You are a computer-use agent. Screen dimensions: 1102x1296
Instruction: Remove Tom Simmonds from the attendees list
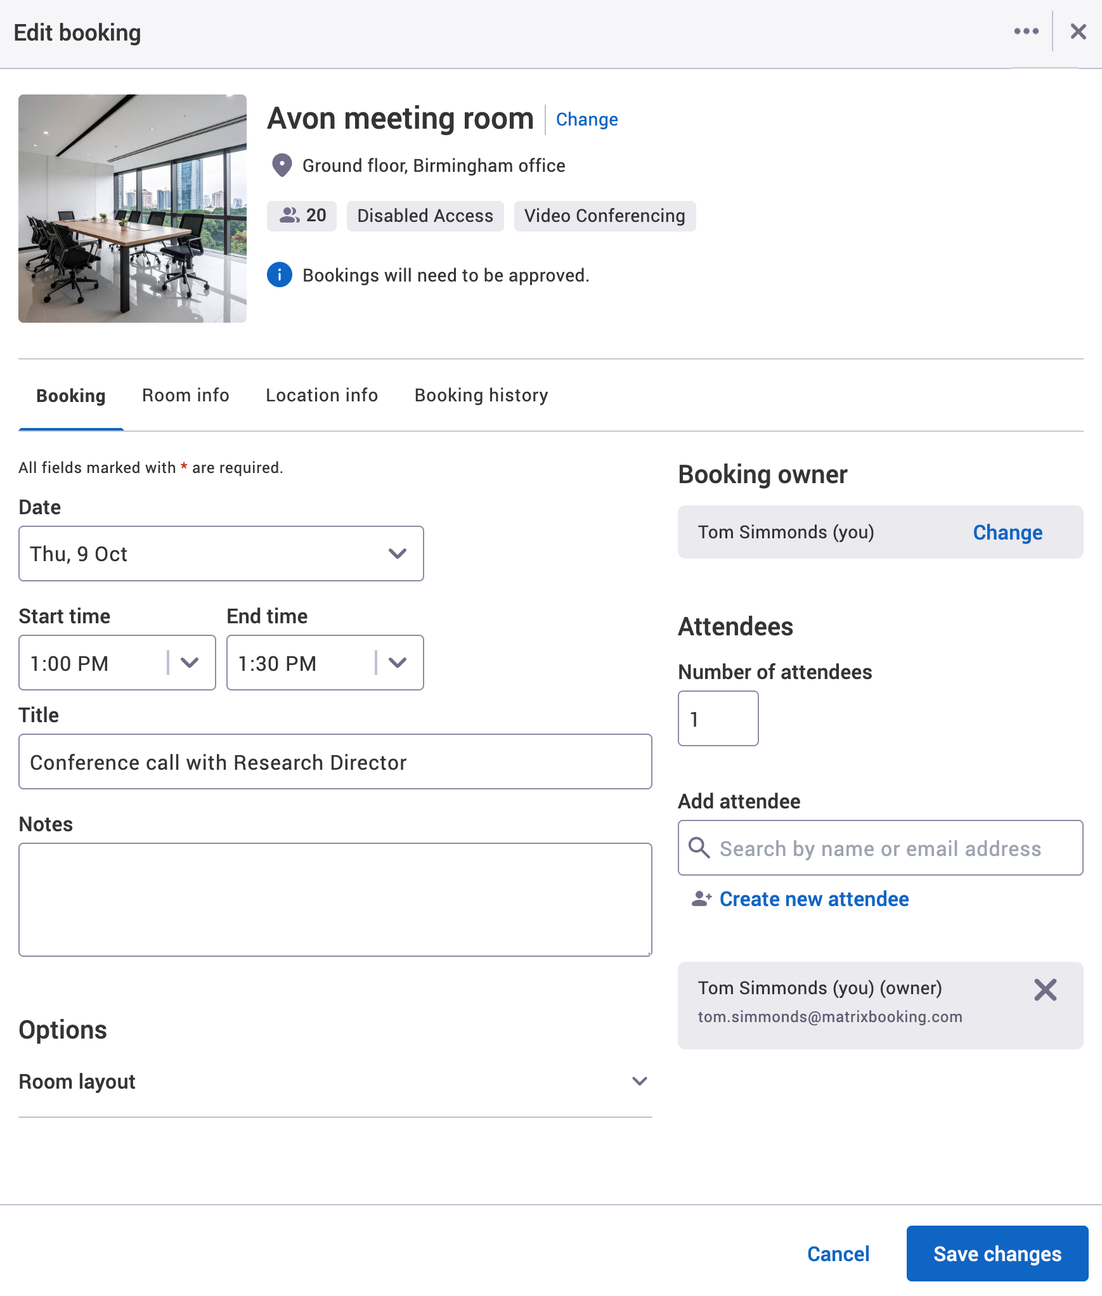(1044, 989)
